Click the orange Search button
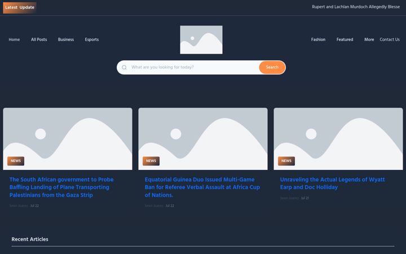 coord(272,67)
